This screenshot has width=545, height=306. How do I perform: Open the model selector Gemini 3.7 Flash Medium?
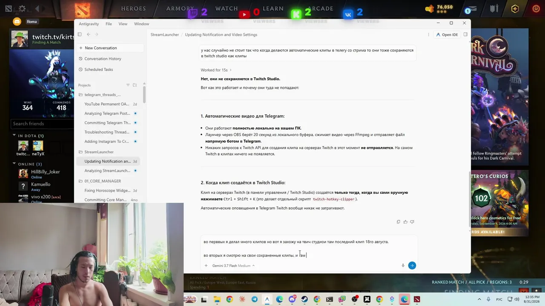point(233,266)
